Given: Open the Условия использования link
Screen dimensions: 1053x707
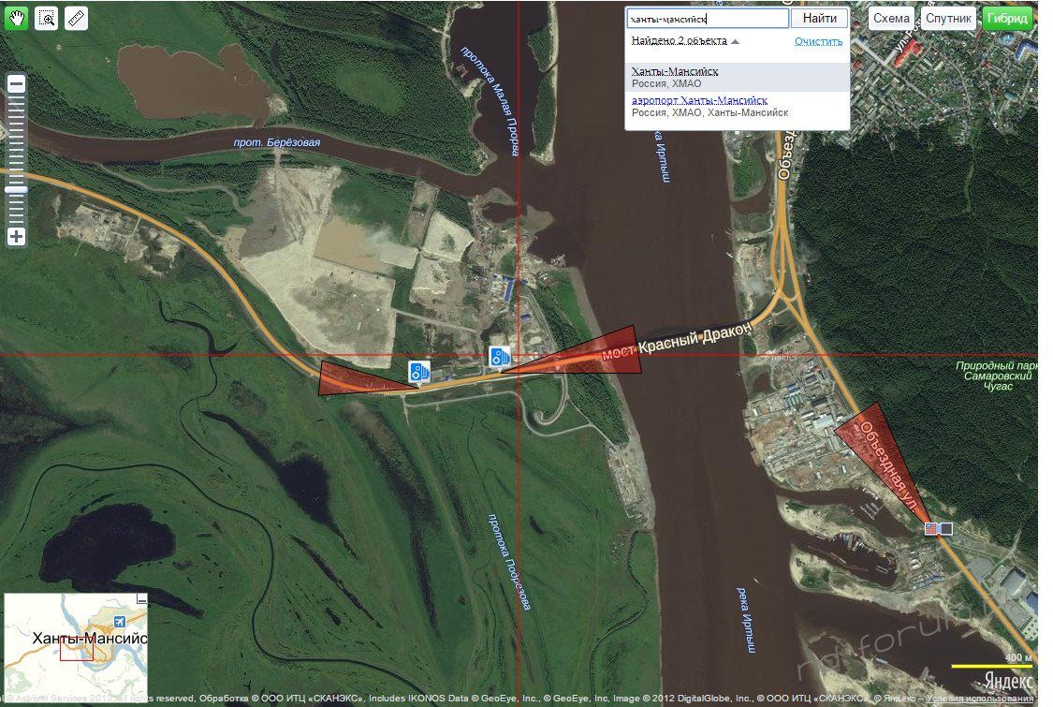Looking at the screenshot, I should [x=980, y=699].
